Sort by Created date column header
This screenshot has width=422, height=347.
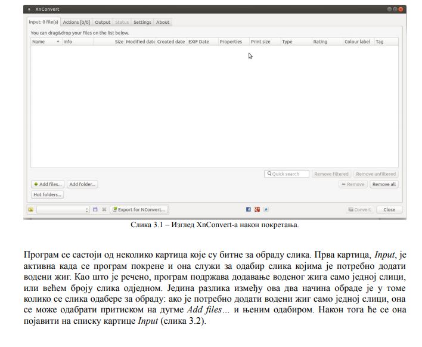(x=171, y=42)
